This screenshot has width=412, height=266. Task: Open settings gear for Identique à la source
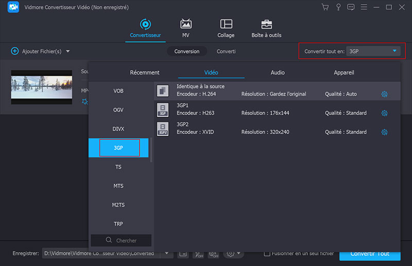[x=384, y=94]
